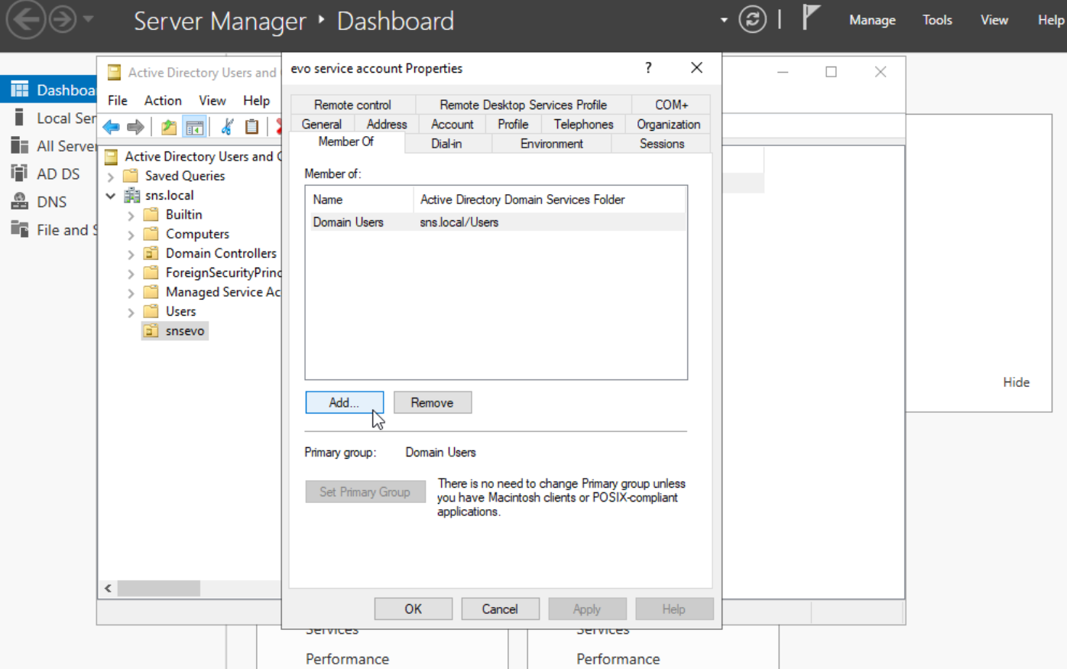1067x669 pixels.
Task: Click the Remove button
Action: (x=433, y=402)
